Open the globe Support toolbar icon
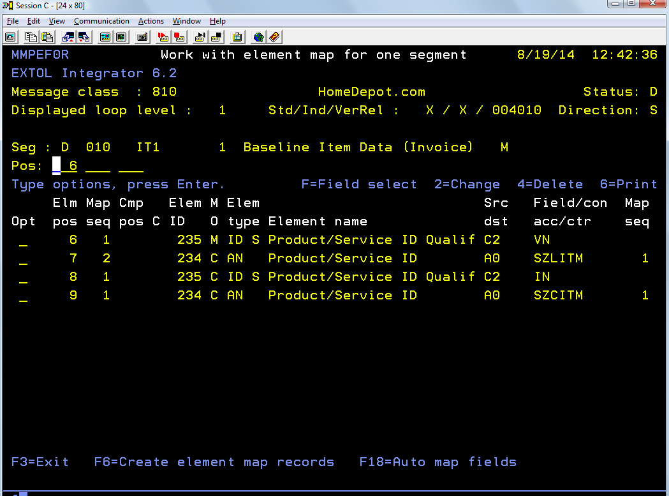The image size is (669, 496). [258, 37]
